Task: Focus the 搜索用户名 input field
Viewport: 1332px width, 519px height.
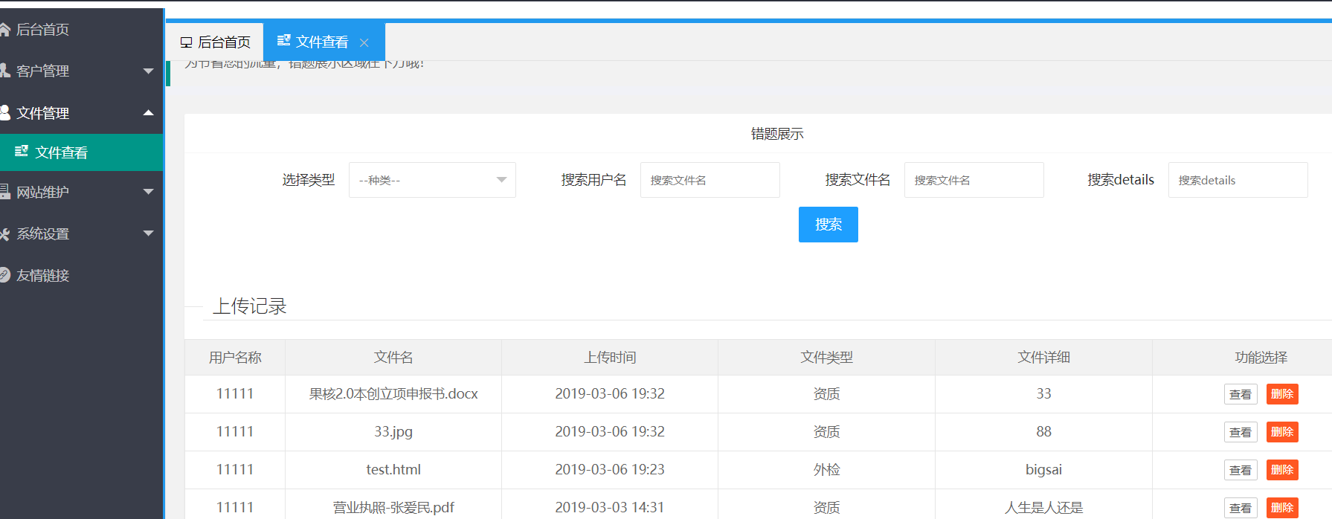Action: 710,180
